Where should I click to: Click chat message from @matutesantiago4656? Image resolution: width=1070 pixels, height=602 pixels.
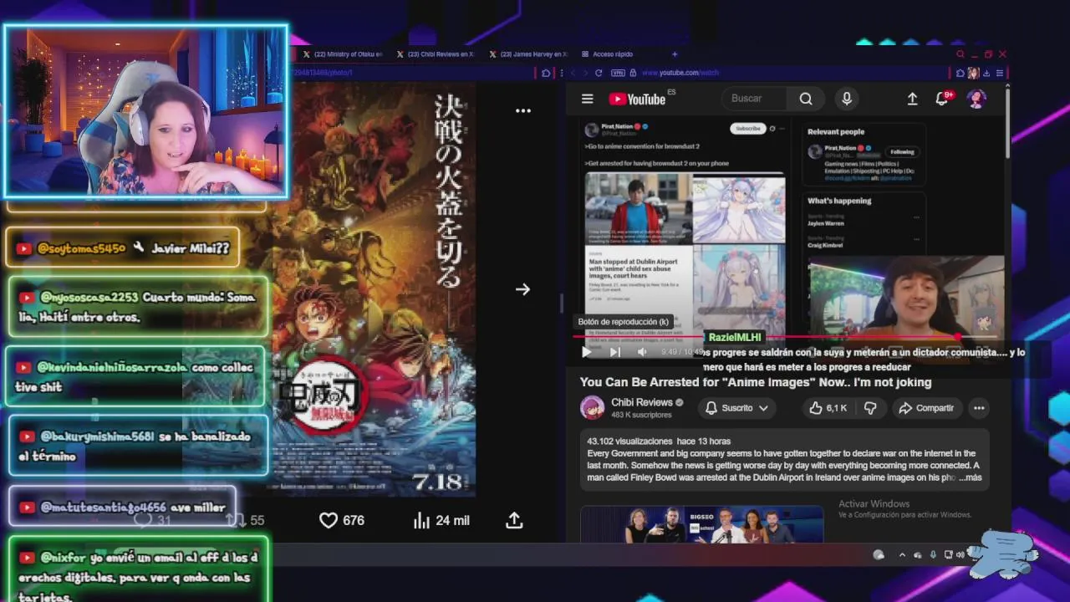pos(123,507)
